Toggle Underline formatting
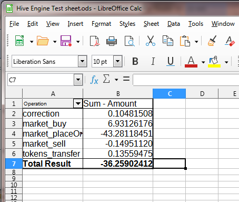 pos(171,62)
